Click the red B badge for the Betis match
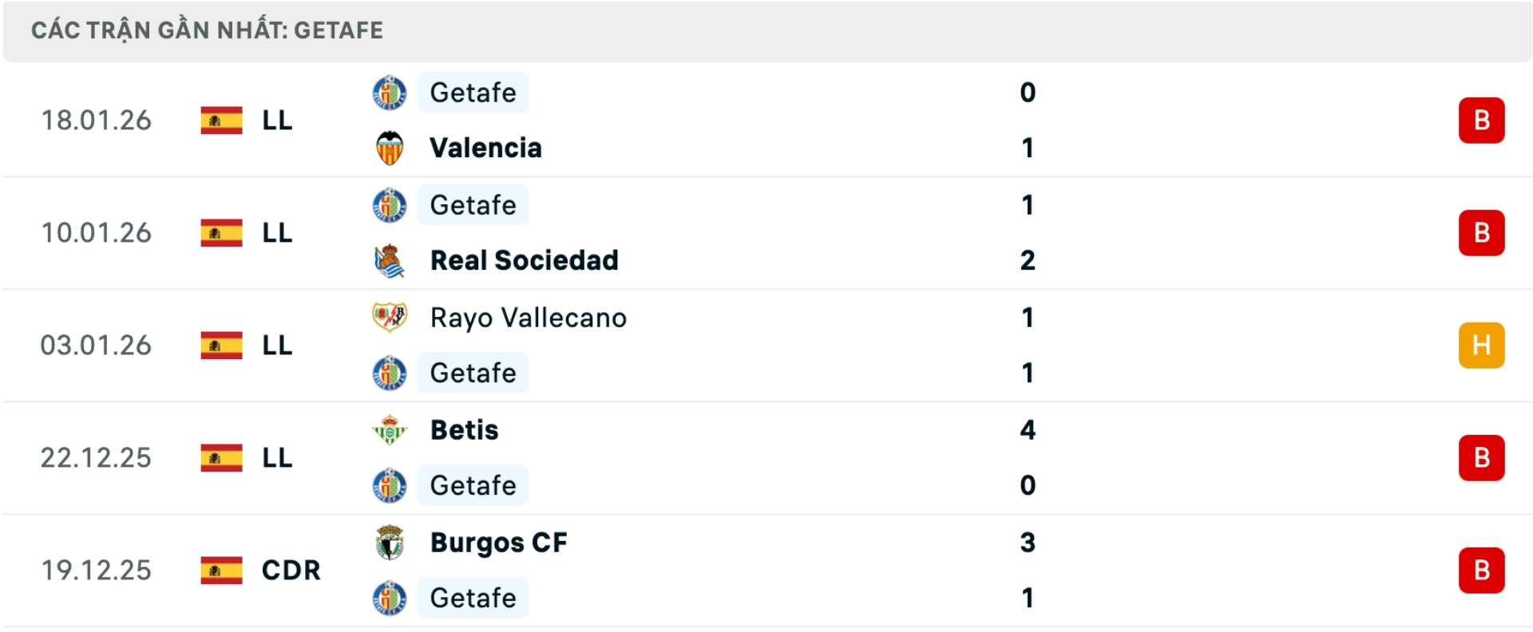Screen dimensions: 1533x632 point(1483,457)
